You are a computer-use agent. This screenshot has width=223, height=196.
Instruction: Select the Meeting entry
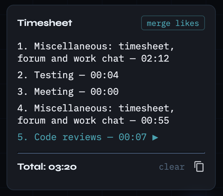pyautogui.click(x=68, y=92)
